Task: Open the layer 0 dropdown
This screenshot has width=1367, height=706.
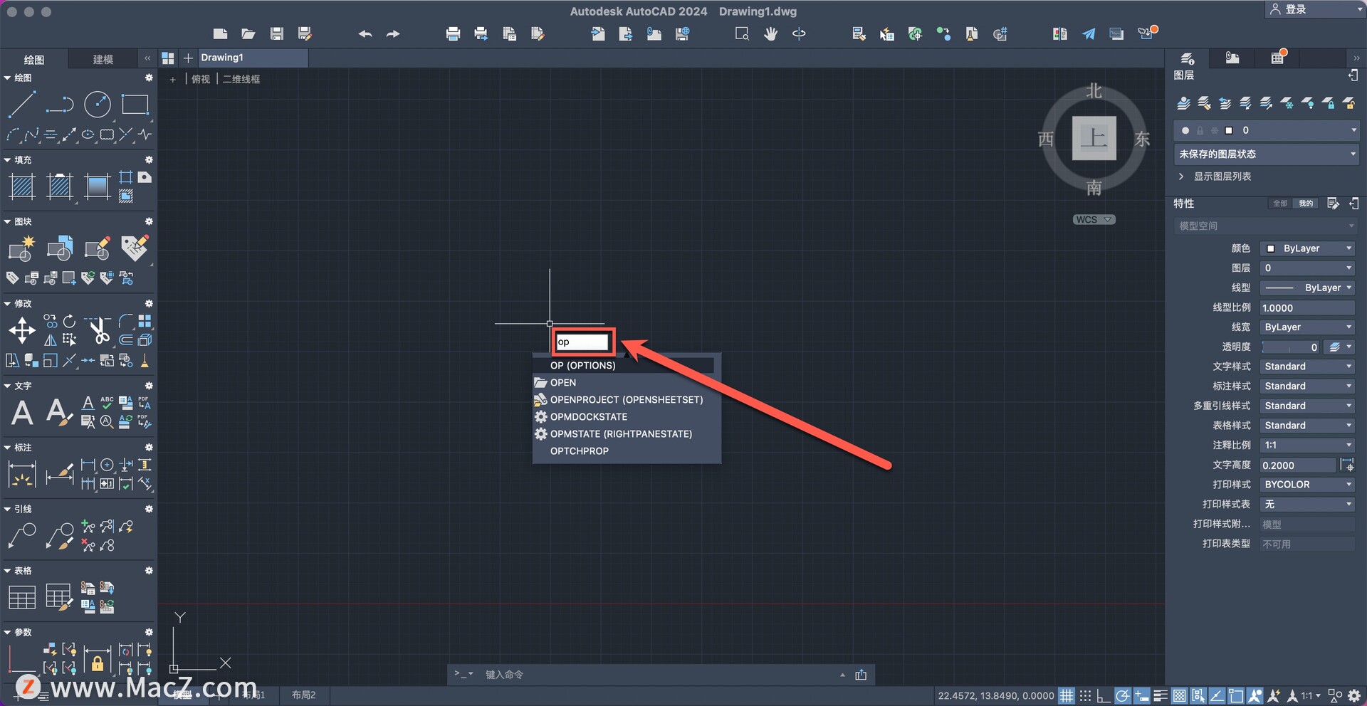Action: [1267, 130]
